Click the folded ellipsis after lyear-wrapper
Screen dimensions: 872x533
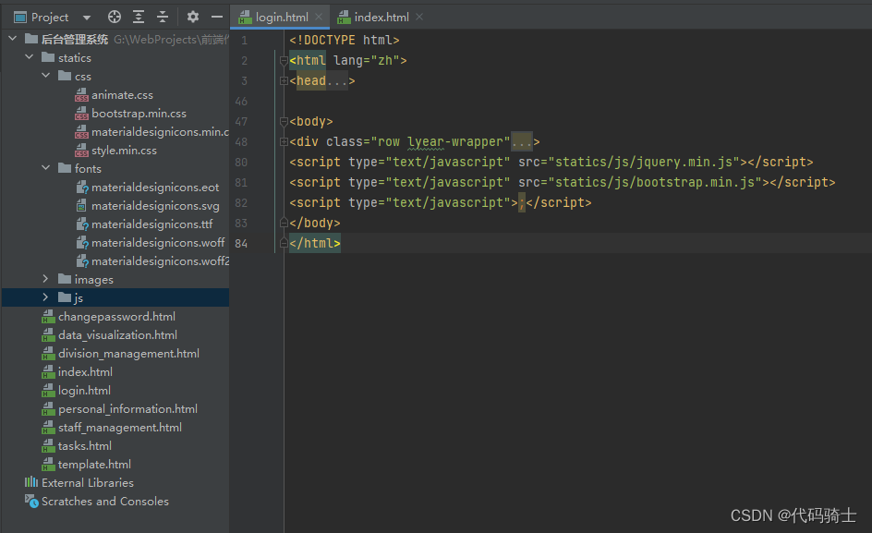[522, 142]
